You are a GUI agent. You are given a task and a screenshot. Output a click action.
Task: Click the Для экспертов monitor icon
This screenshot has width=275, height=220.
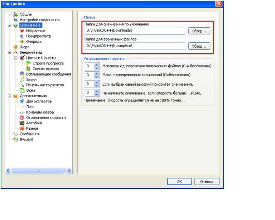(22, 101)
